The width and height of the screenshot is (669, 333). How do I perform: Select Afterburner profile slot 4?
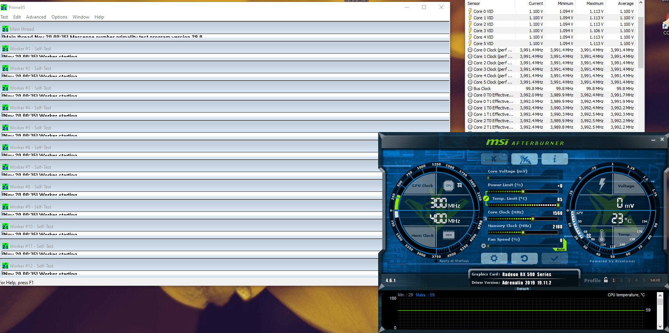[636, 280]
